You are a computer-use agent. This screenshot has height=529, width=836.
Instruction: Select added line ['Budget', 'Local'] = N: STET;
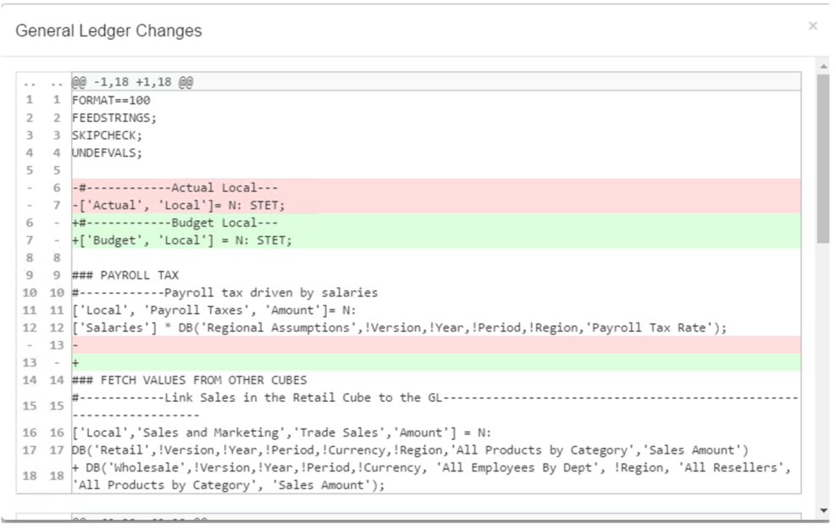pyautogui.click(x=182, y=240)
